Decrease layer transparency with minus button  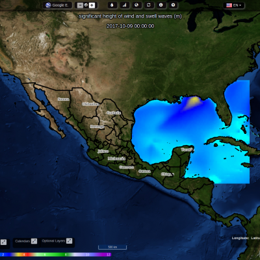pyautogui.click(x=80, y=5)
